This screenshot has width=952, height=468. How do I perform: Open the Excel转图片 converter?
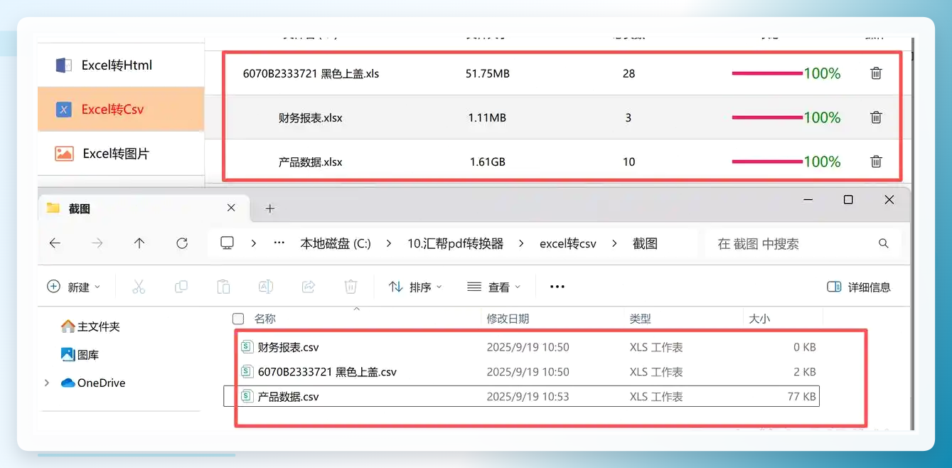[121, 154]
